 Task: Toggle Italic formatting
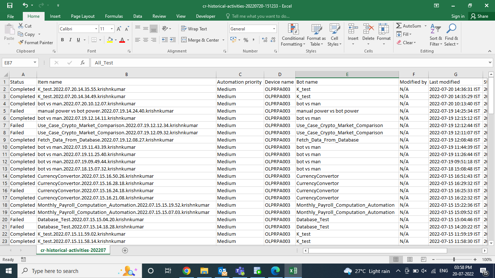70,40
